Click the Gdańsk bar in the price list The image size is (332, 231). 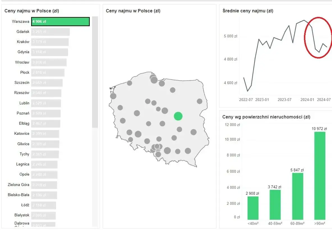[51, 32]
